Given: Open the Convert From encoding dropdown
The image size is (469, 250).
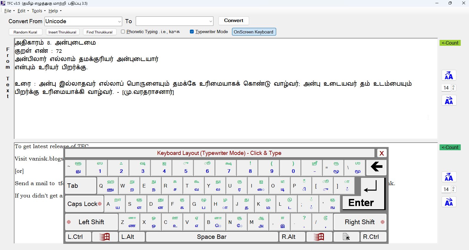Looking at the screenshot, I should coord(119,21).
